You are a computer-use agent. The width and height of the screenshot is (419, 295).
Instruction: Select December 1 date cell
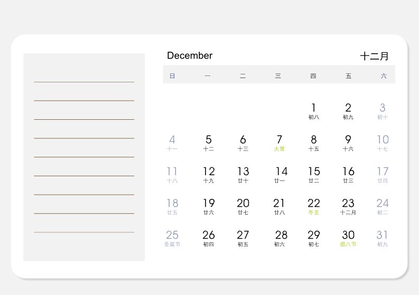tap(313, 111)
